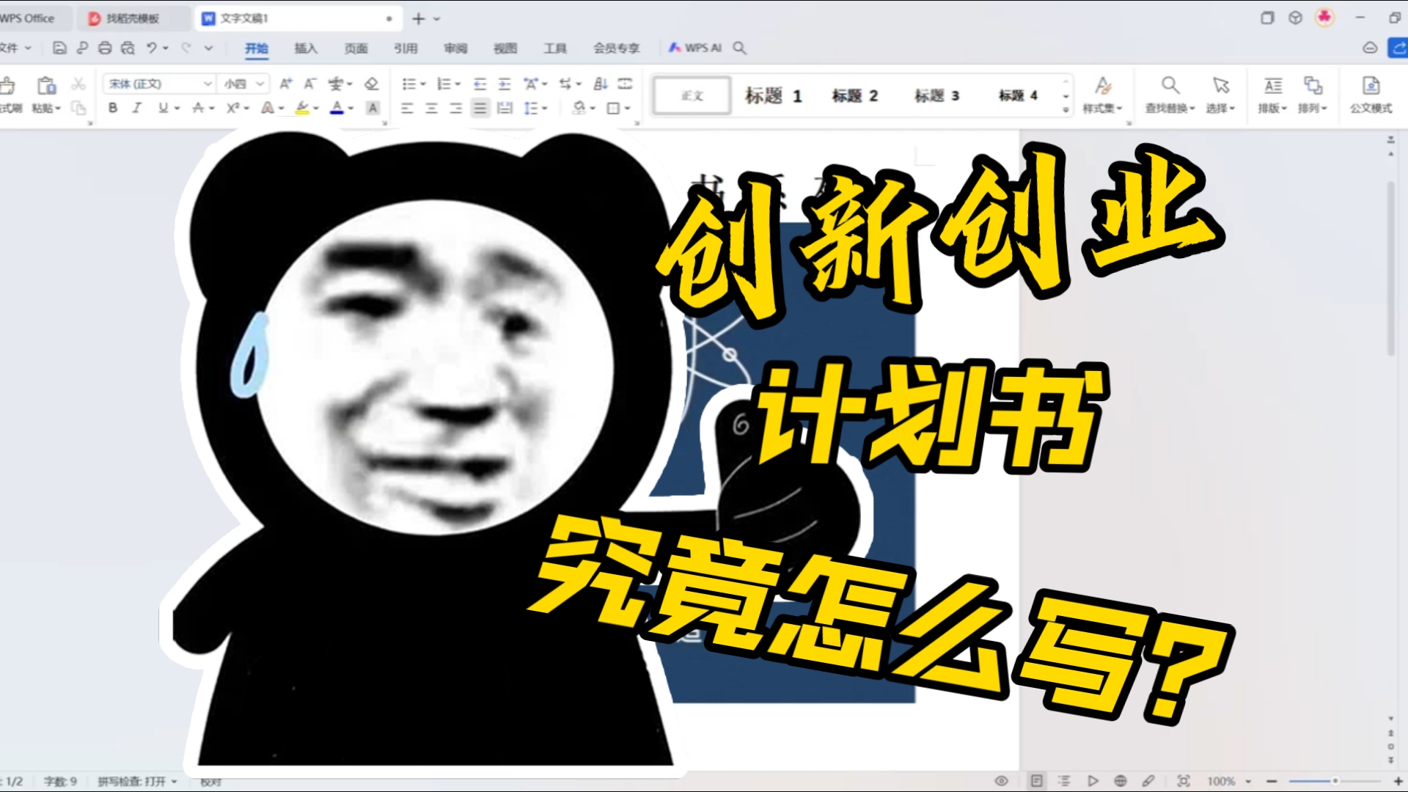
Task: Align text left
Action: point(407,109)
